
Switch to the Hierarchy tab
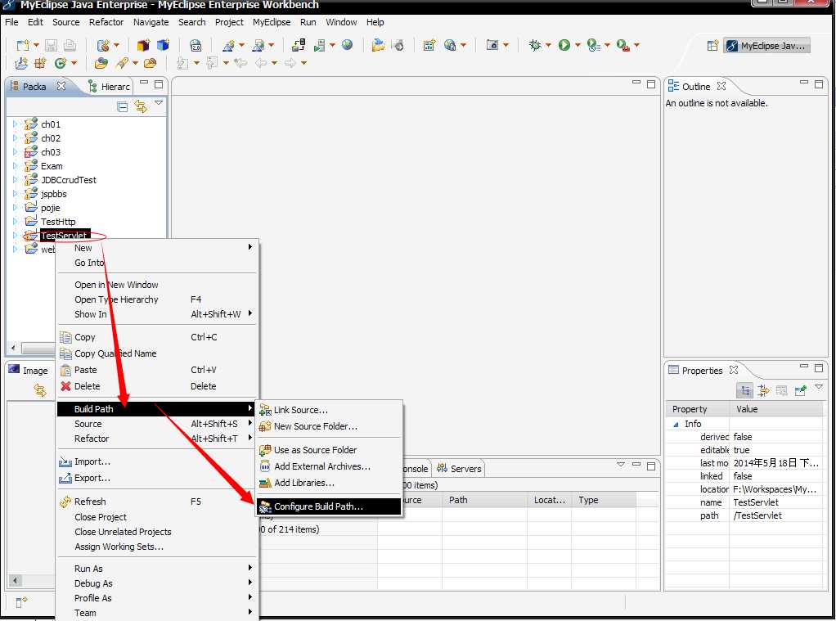click(x=109, y=87)
